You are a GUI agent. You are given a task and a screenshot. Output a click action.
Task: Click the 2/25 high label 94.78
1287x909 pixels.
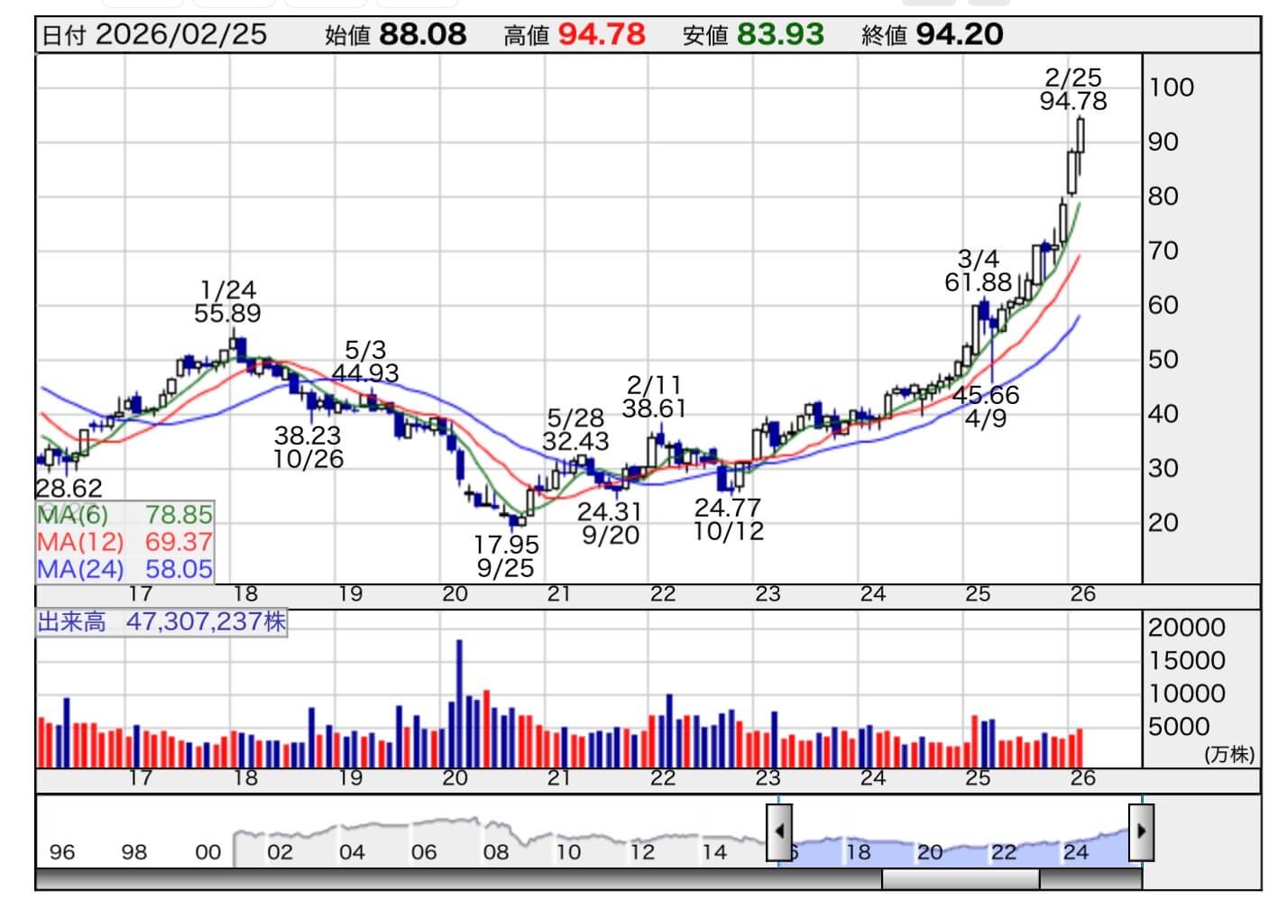[x=1072, y=100]
